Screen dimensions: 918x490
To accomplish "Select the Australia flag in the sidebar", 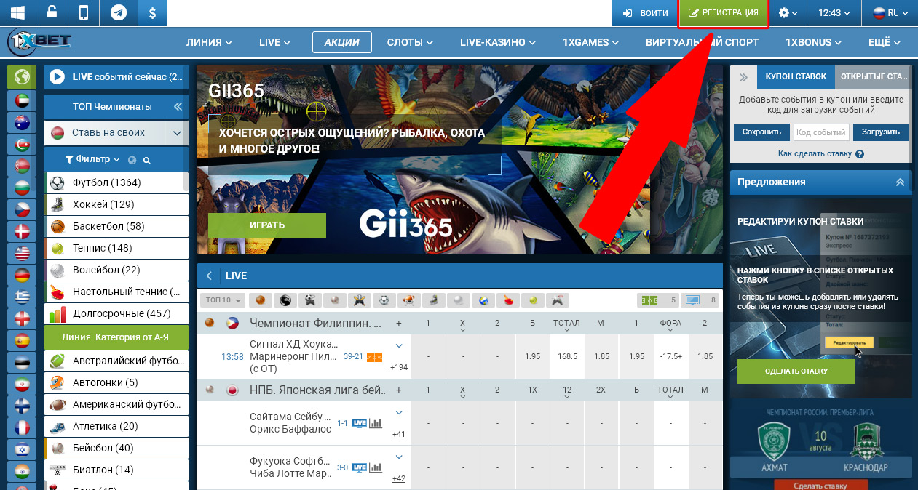I will pos(22,123).
